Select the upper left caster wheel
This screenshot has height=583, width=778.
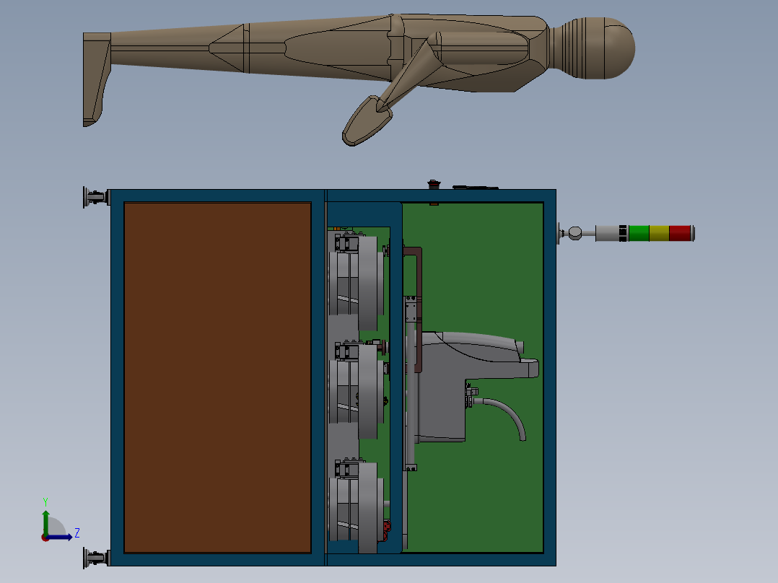click(x=96, y=197)
